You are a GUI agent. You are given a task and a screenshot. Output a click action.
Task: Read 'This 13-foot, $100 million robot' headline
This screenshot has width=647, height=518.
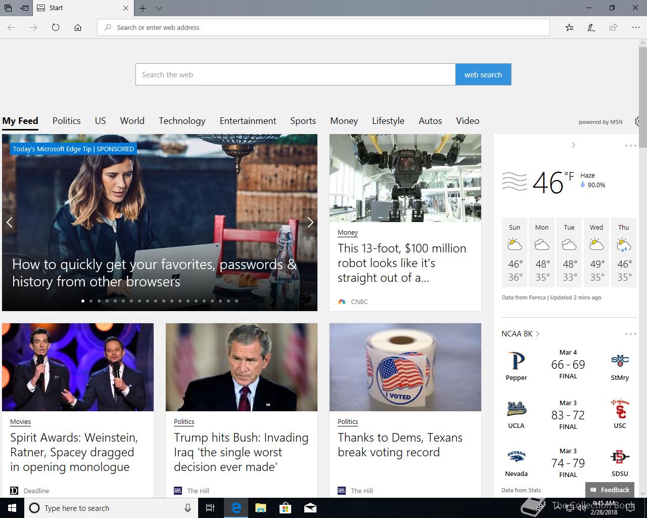tap(402, 263)
